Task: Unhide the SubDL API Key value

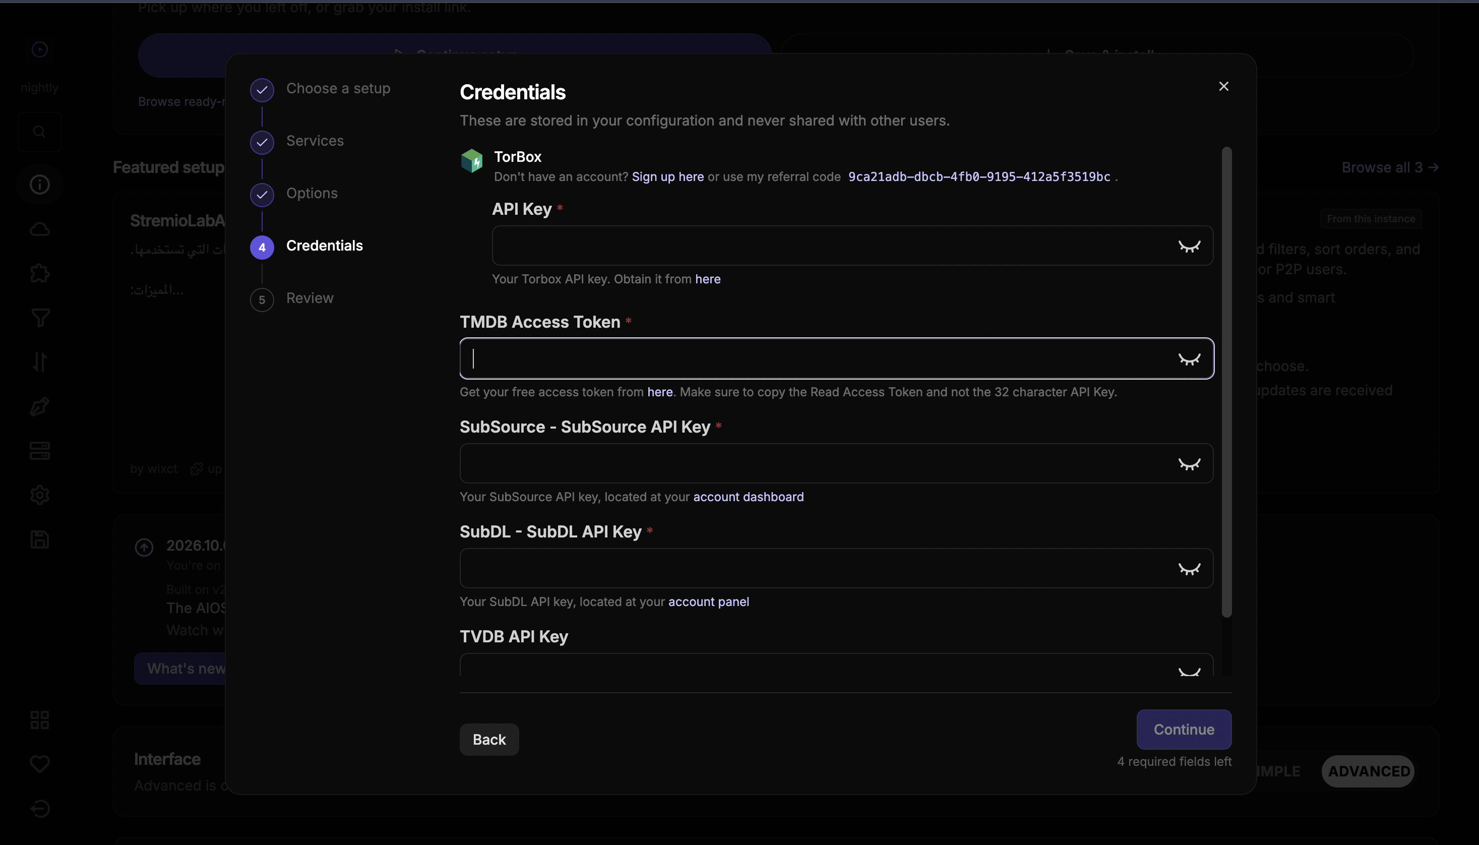Action: pyautogui.click(x=1189, y=569)
